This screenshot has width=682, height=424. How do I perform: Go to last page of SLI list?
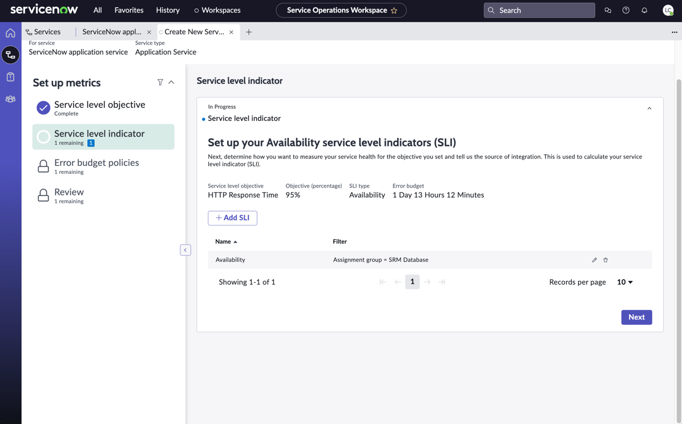tap(442, 282)
